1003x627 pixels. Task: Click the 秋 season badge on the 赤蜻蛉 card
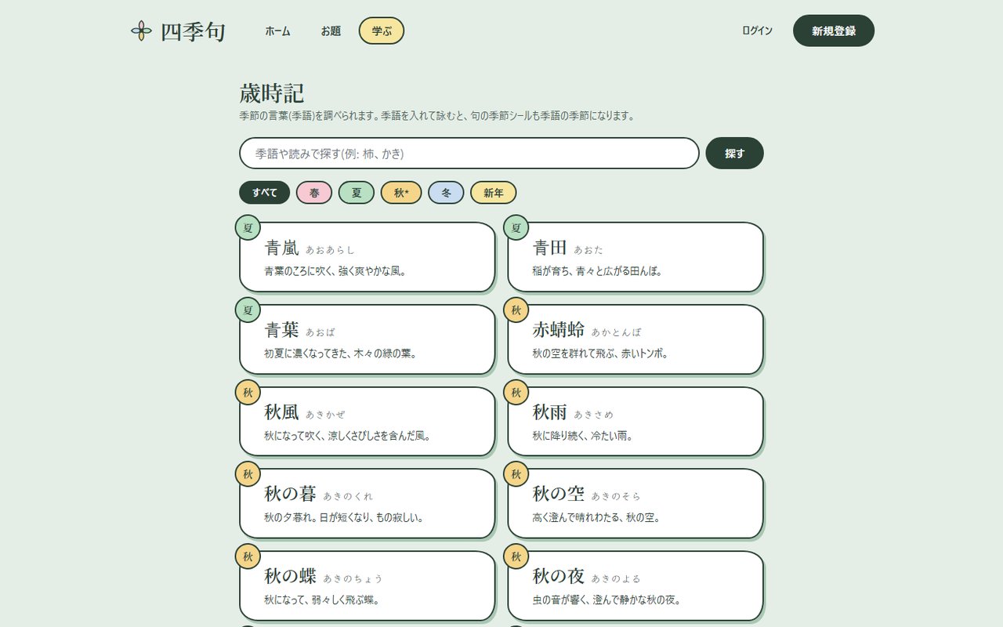pos(516,310)
